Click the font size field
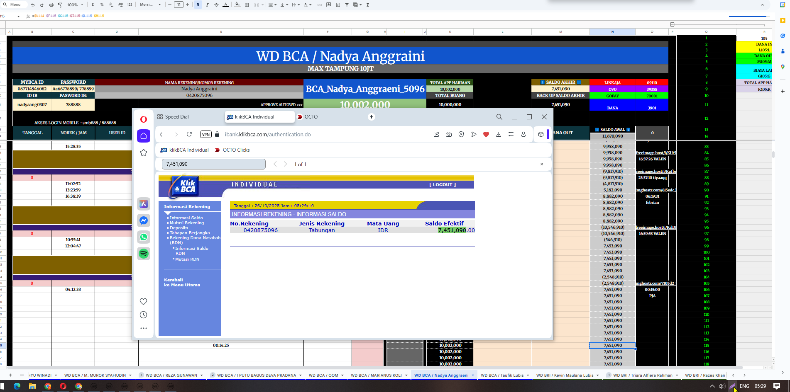790x392 pixels. click(x=179, y=5)
